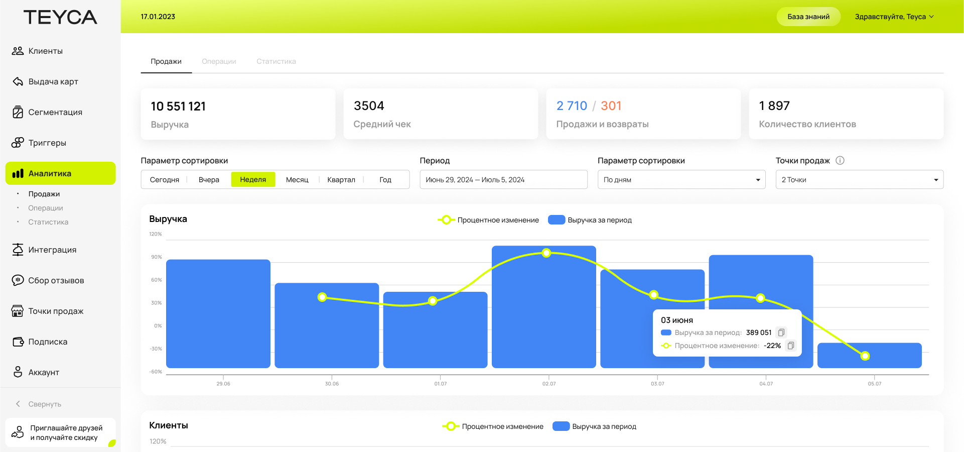This screenshot has width=964, height=452.
Task: Click the info icon beside Точки продаж
Action: point(840,160)
